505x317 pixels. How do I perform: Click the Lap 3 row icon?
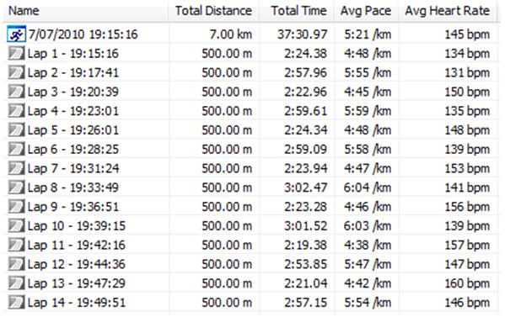[16, 92]
